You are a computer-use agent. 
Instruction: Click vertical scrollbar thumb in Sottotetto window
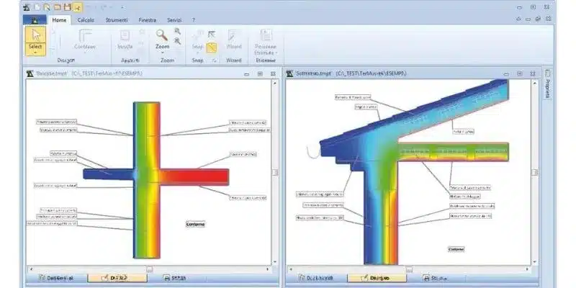(x=535, y=172)
